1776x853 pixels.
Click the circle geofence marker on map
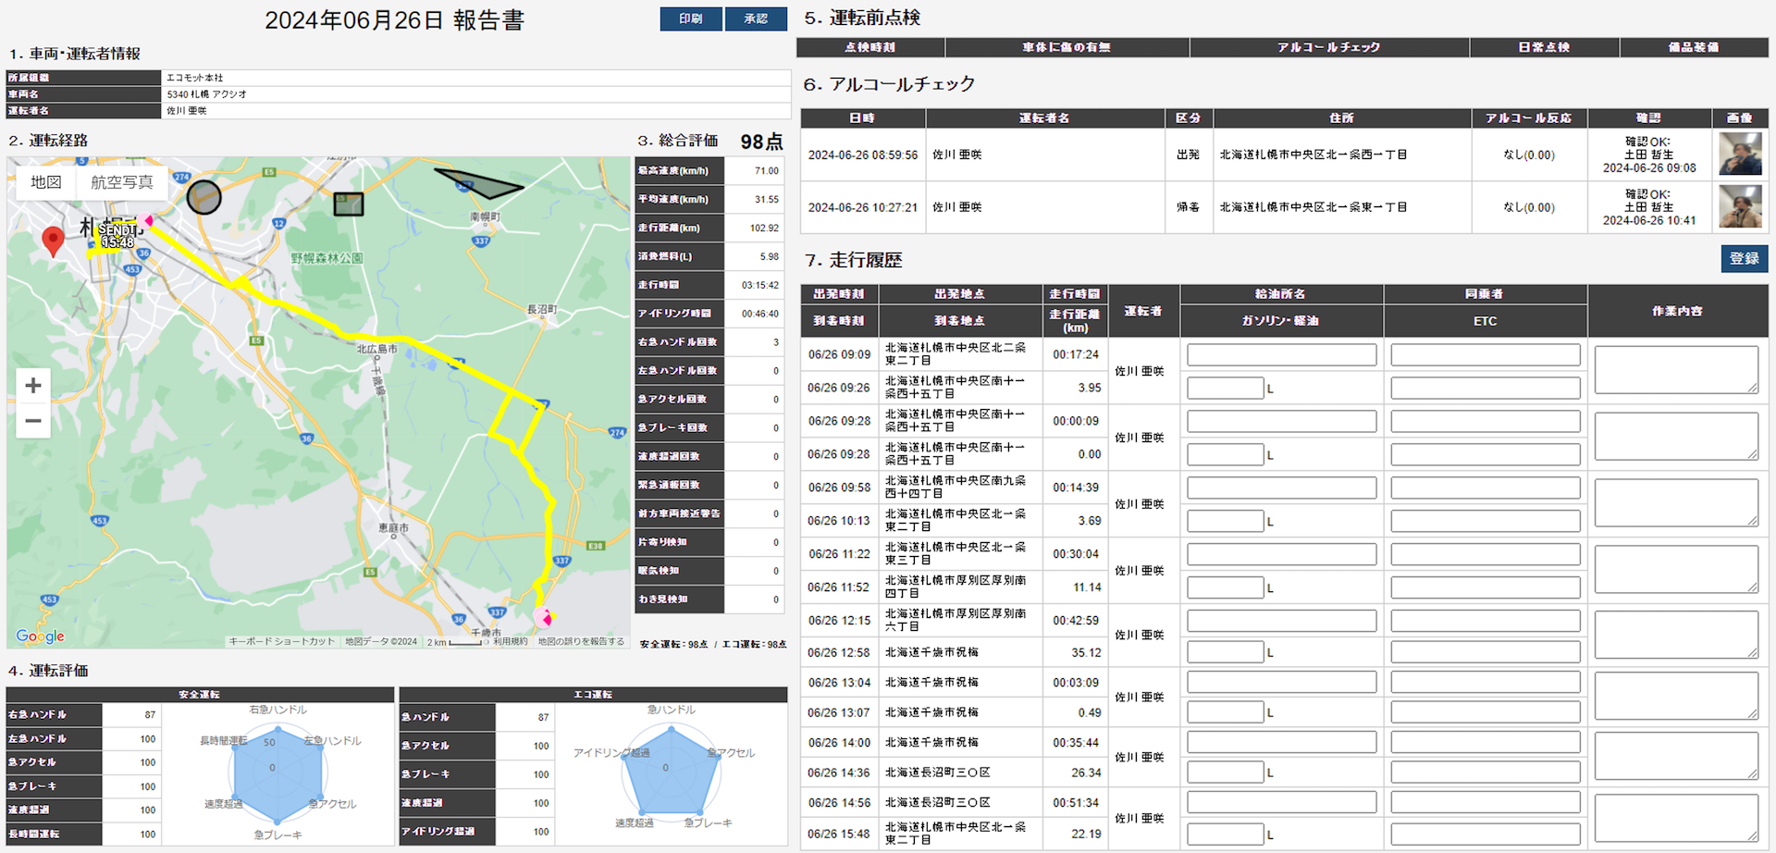click(203, 197)
